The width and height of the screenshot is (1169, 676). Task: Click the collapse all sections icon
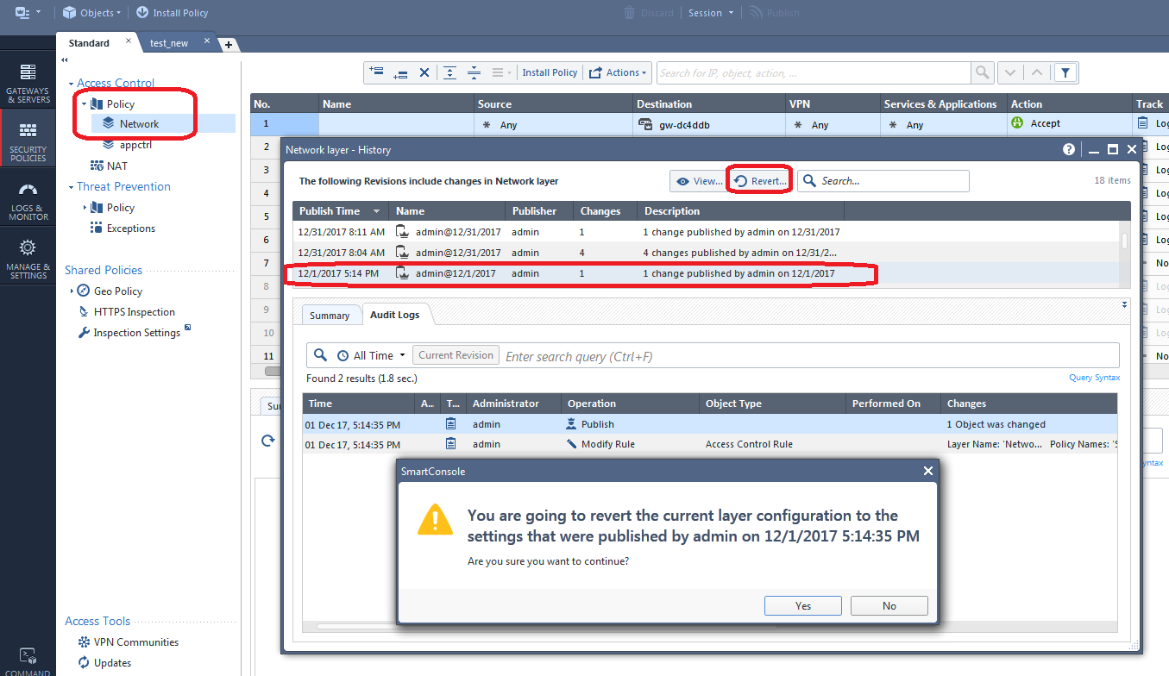coord(473,72)
